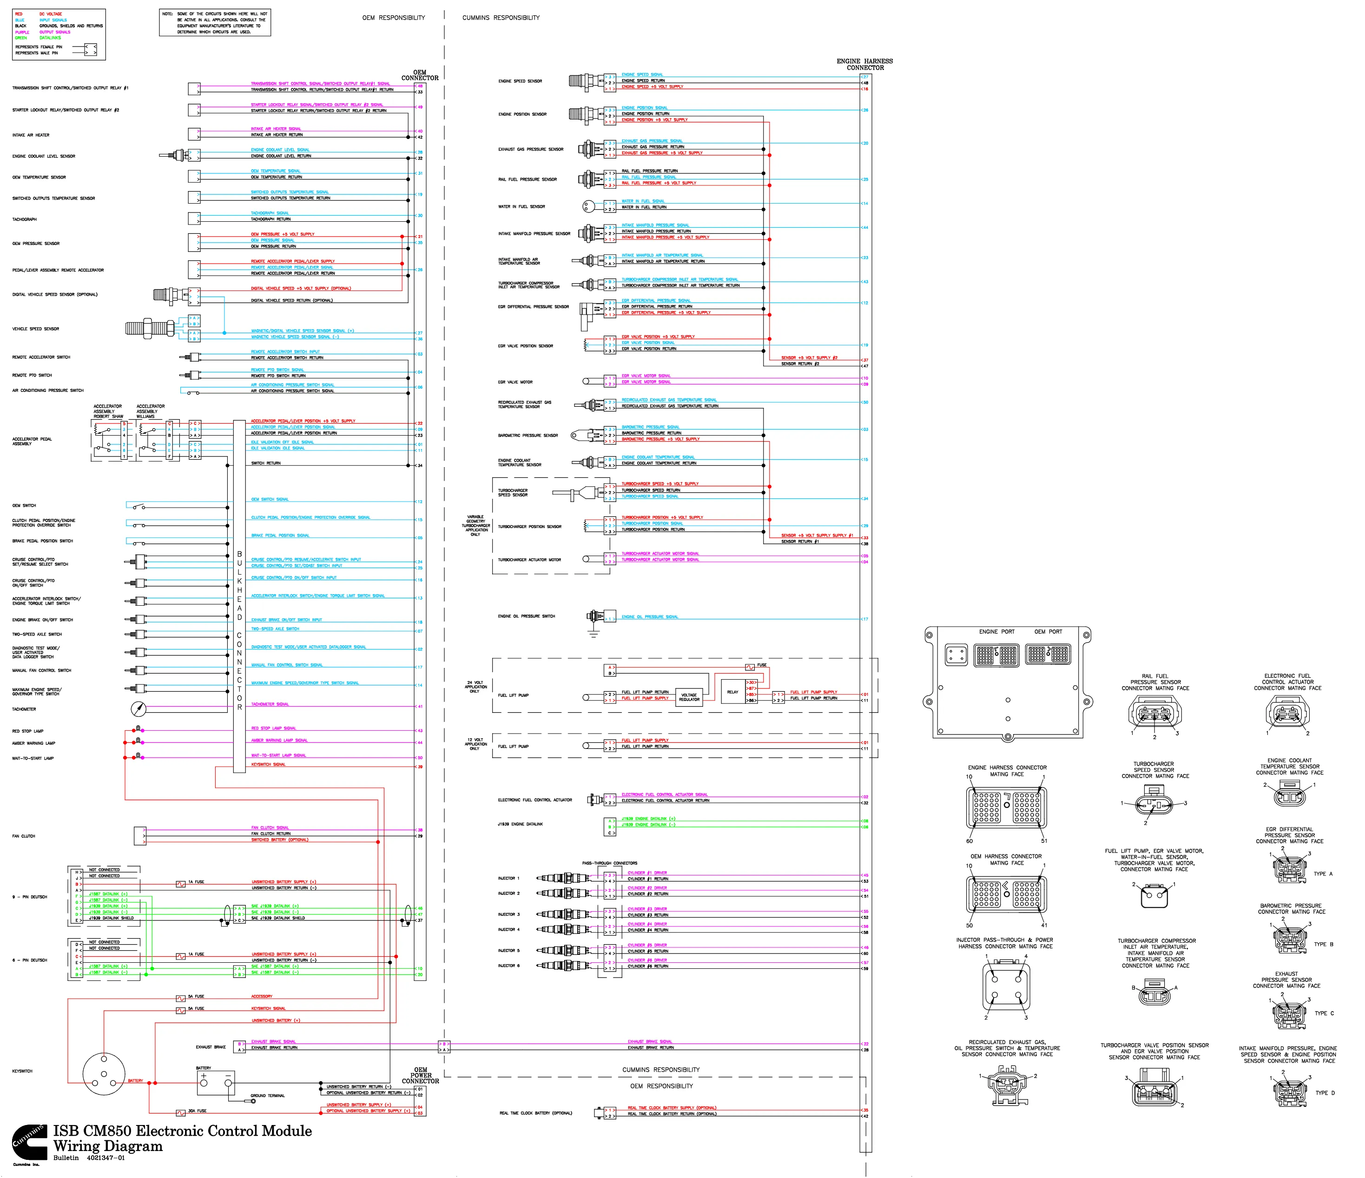Click the ECM module drawing with engine and OEM ports
Viewport: 1365px width, 1178px height.
1008,684
